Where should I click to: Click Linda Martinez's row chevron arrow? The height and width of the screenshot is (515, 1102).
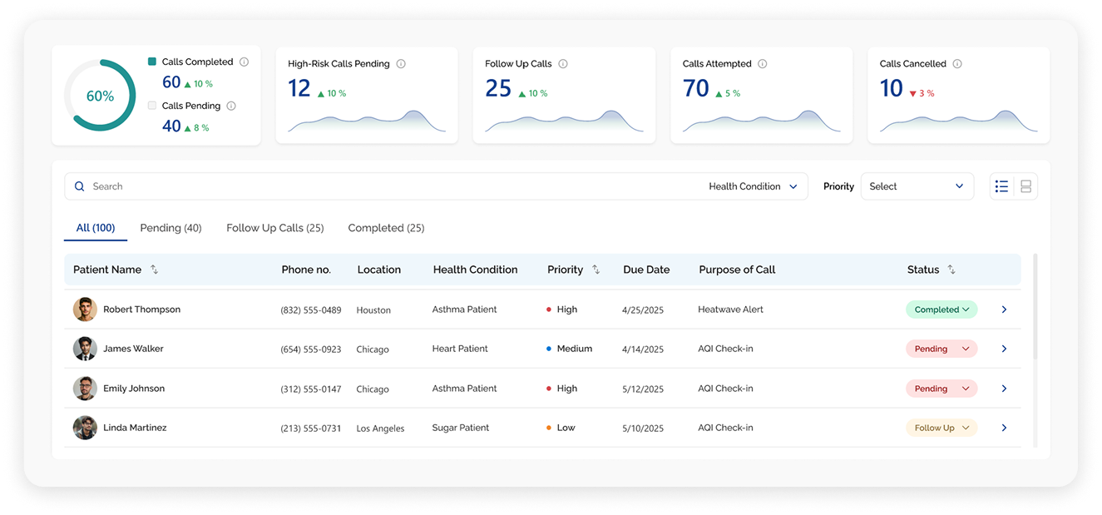click(x=1004, y=428)
